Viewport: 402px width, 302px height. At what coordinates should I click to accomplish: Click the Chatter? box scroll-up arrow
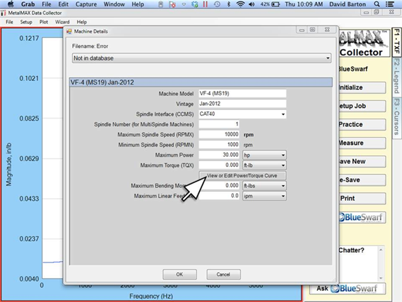click(381, 250)
